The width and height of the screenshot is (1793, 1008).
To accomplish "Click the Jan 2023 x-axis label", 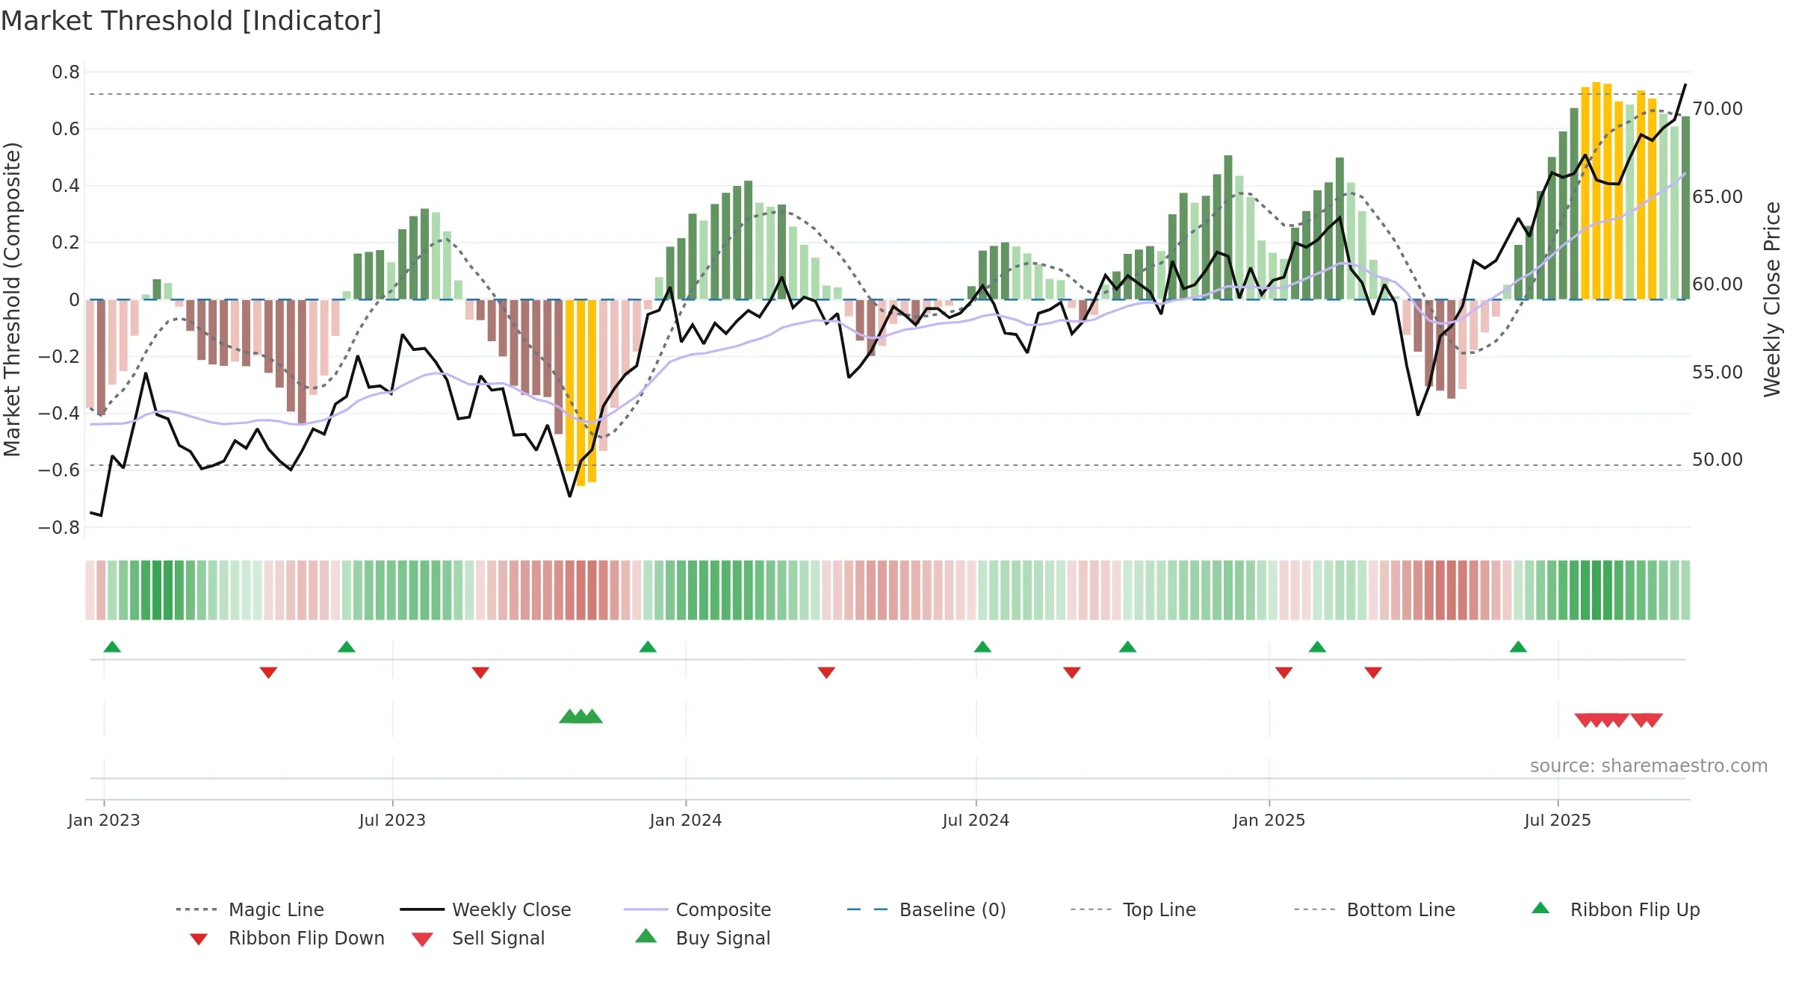I will pos(104,821).
